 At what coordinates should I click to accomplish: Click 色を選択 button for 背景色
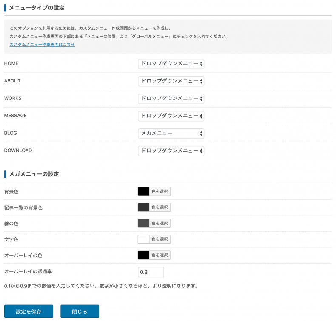click(x=160, y=191)
